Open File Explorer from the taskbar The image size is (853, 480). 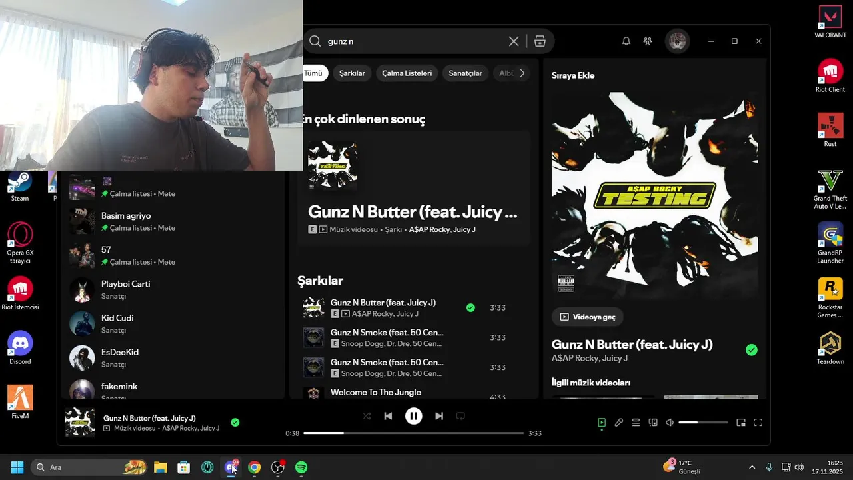pyautogui.click(x=161, y=467)
